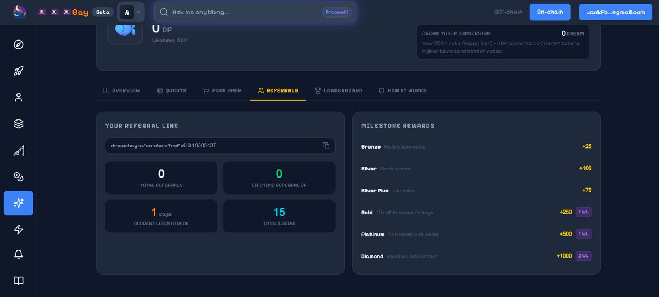Click the Gold row 1 WL badge
659x297 pixels.
click(x=583, y=212)
